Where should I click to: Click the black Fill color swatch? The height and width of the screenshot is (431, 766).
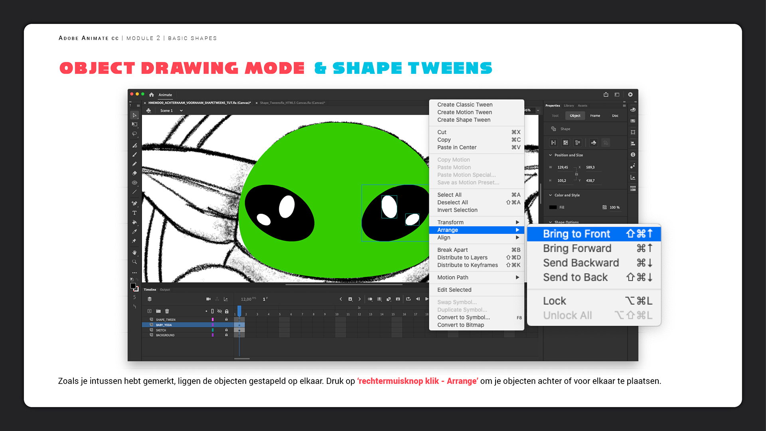(x=553, y=207)
